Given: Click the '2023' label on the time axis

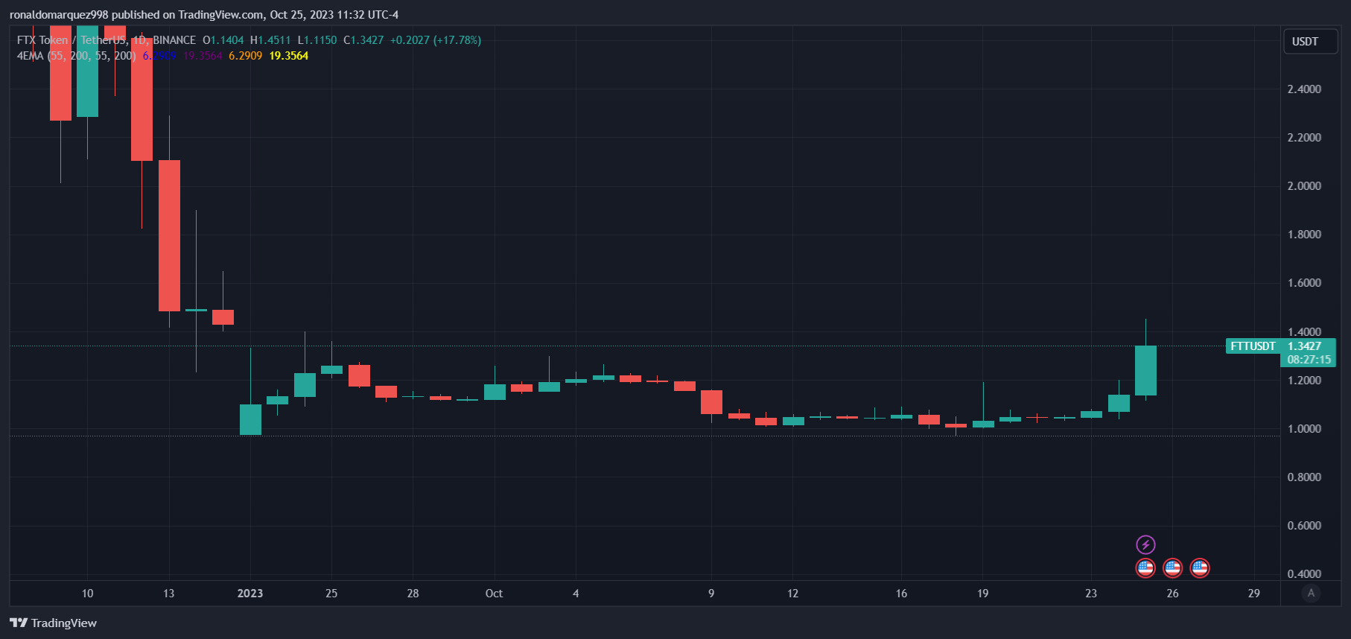Looking at the screenshot, I should coord(249,594).
